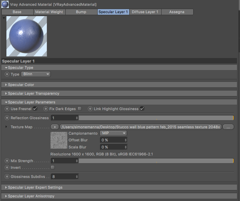Switch to the Bump tab
Image resolution: width=240 pixels, height=201 pixels.
(81, 12)
